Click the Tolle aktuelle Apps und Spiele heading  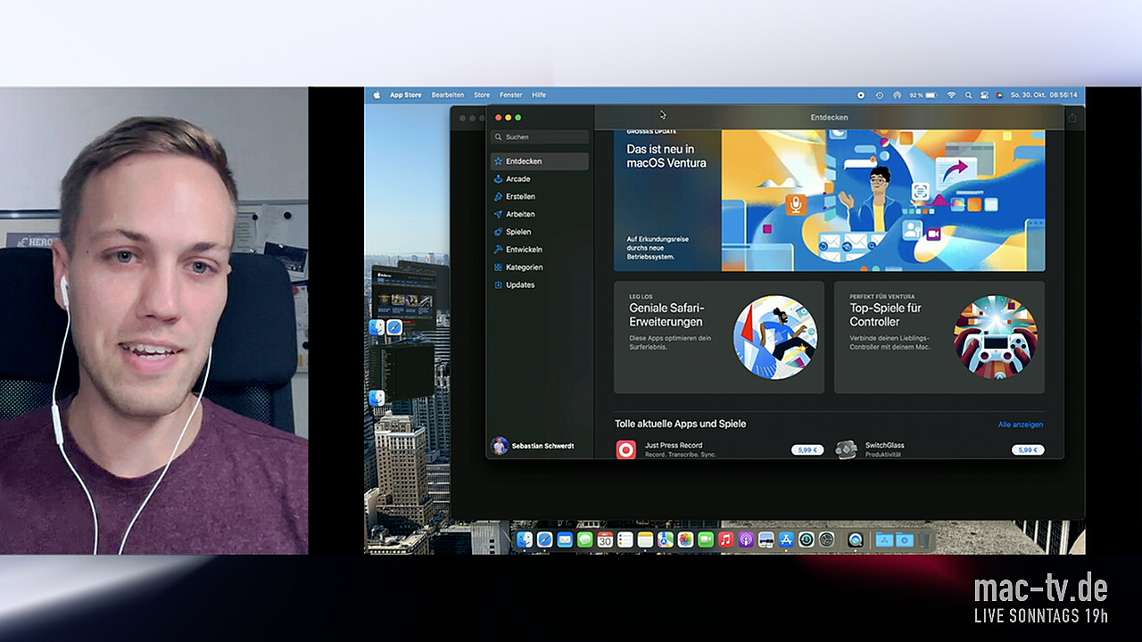[x=680, y=424]
